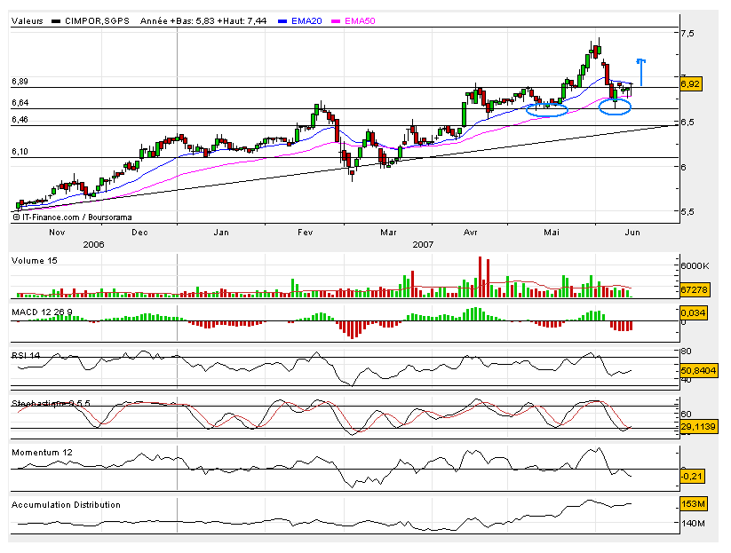Screen dimensions: 731x553
Task: Click the 6,10 level label
Action: (x=20, y=152)
